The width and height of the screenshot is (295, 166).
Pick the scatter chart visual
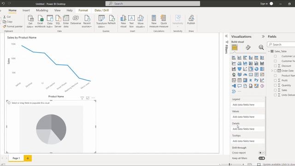[245, 69]
